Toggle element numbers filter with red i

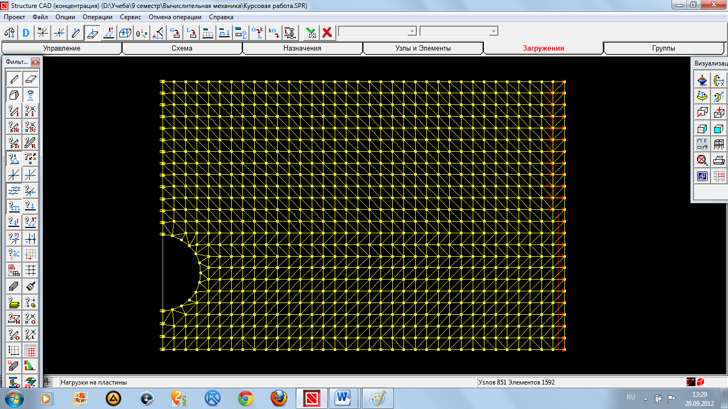coord(14,111)
